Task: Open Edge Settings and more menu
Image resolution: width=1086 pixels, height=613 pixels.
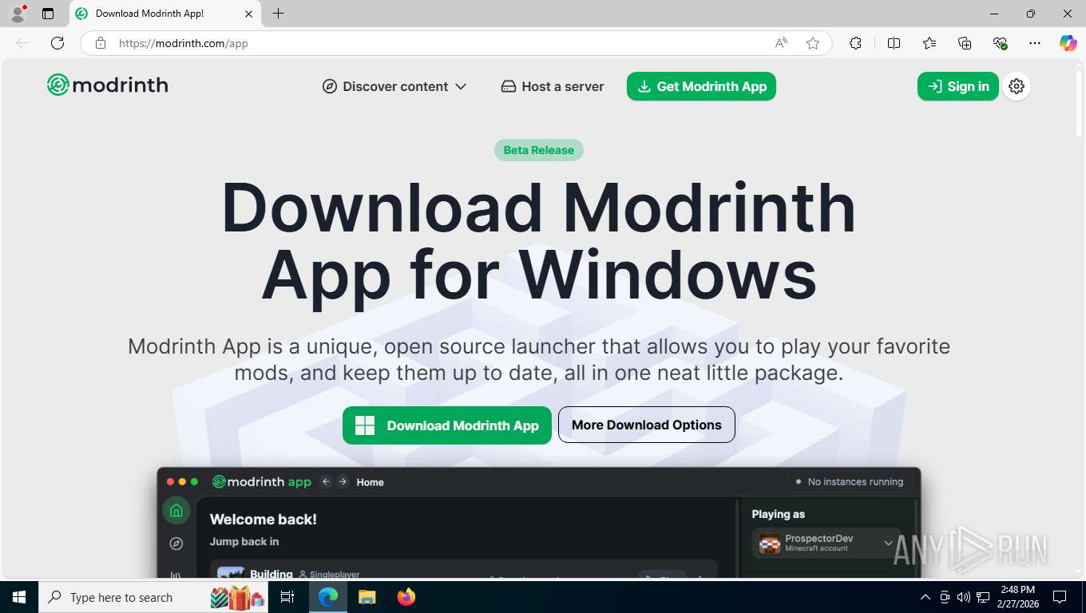Action: pos(1035,43)
